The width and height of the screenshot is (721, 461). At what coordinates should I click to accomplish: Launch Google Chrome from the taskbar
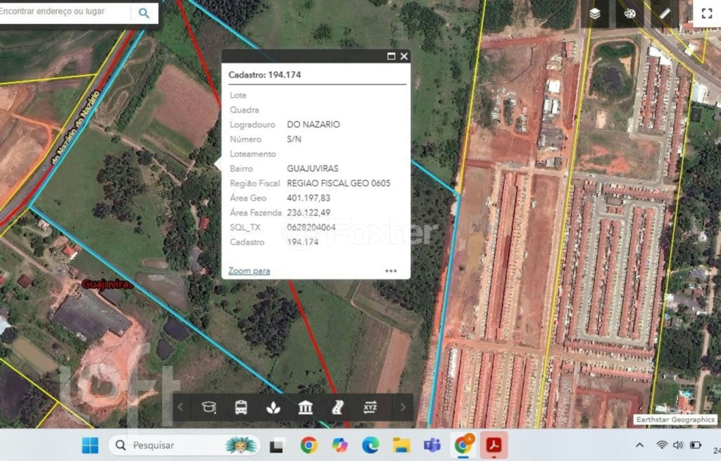308,445
